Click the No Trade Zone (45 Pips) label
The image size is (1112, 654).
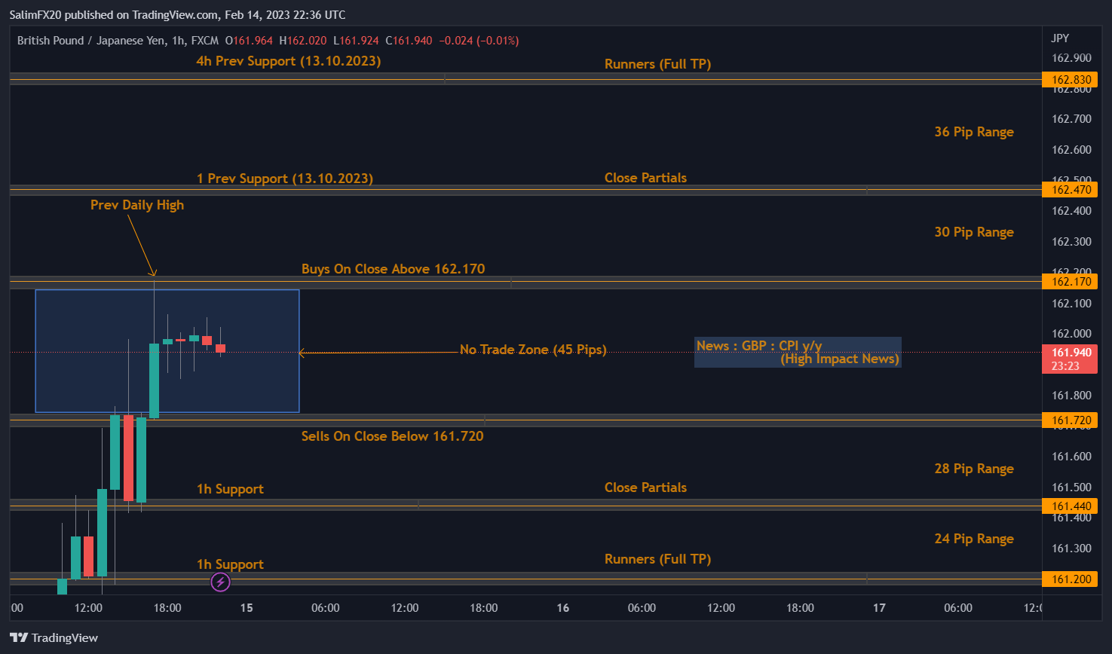tap(532, 350)
